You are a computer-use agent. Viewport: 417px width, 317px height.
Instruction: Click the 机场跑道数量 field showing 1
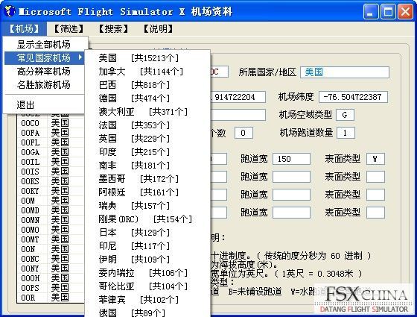[346, 133]
